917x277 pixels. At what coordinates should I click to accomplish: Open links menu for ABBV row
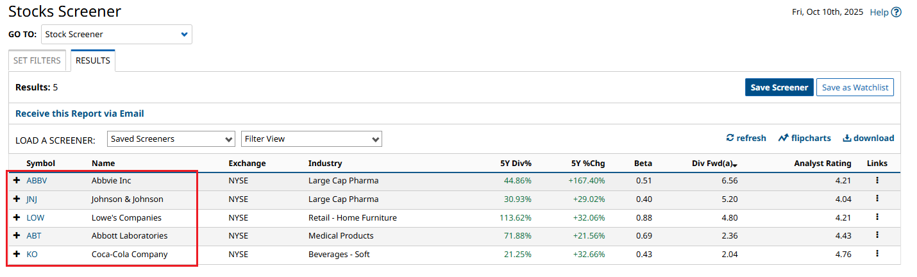(x=877, y=180)
